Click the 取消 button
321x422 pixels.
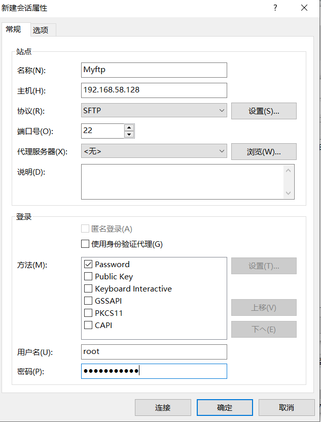tap(287, 407)
